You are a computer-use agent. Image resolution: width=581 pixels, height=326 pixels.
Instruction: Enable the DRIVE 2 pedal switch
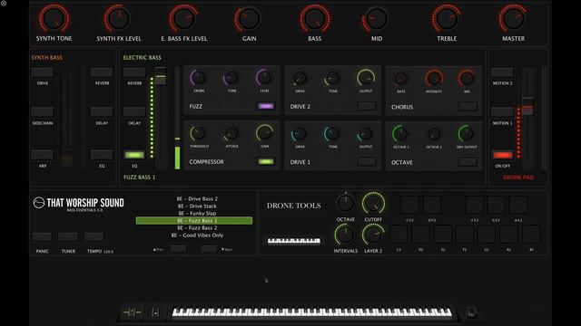click(367, 106)
